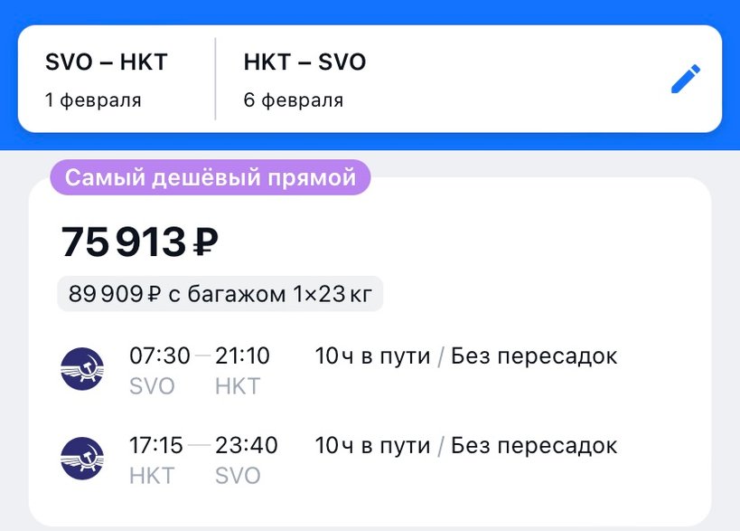
Task: Tap the return '10 ч в пути' duration
Action: pyautogui.click(x=372, y=446)
